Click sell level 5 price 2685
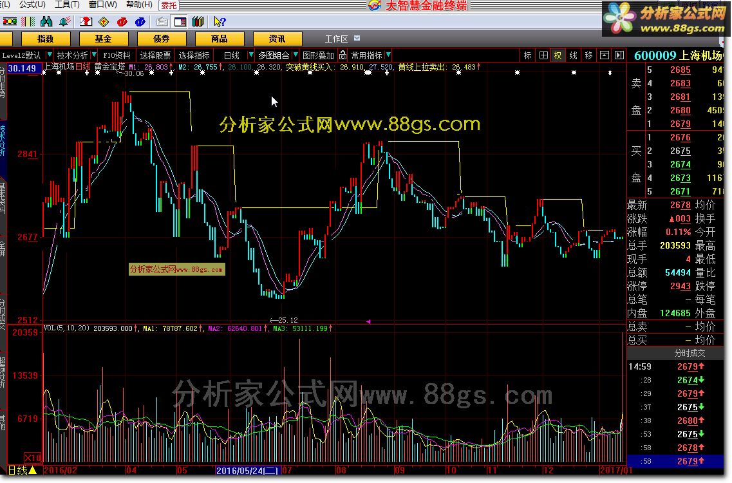The height and width of the screenshot is (483, 732). [680, 70]
